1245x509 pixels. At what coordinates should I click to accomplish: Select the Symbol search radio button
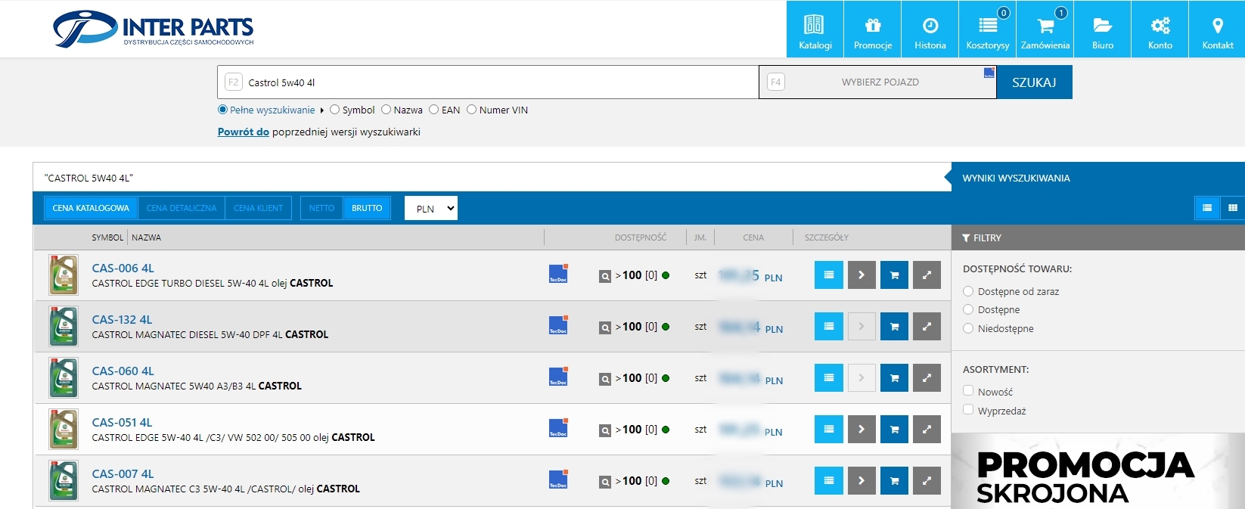[x=335, y=110]
